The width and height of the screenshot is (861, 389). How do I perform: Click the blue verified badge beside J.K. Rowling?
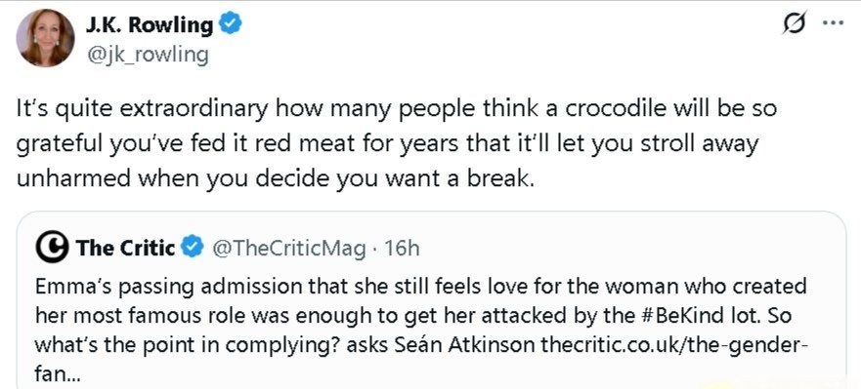231,24
